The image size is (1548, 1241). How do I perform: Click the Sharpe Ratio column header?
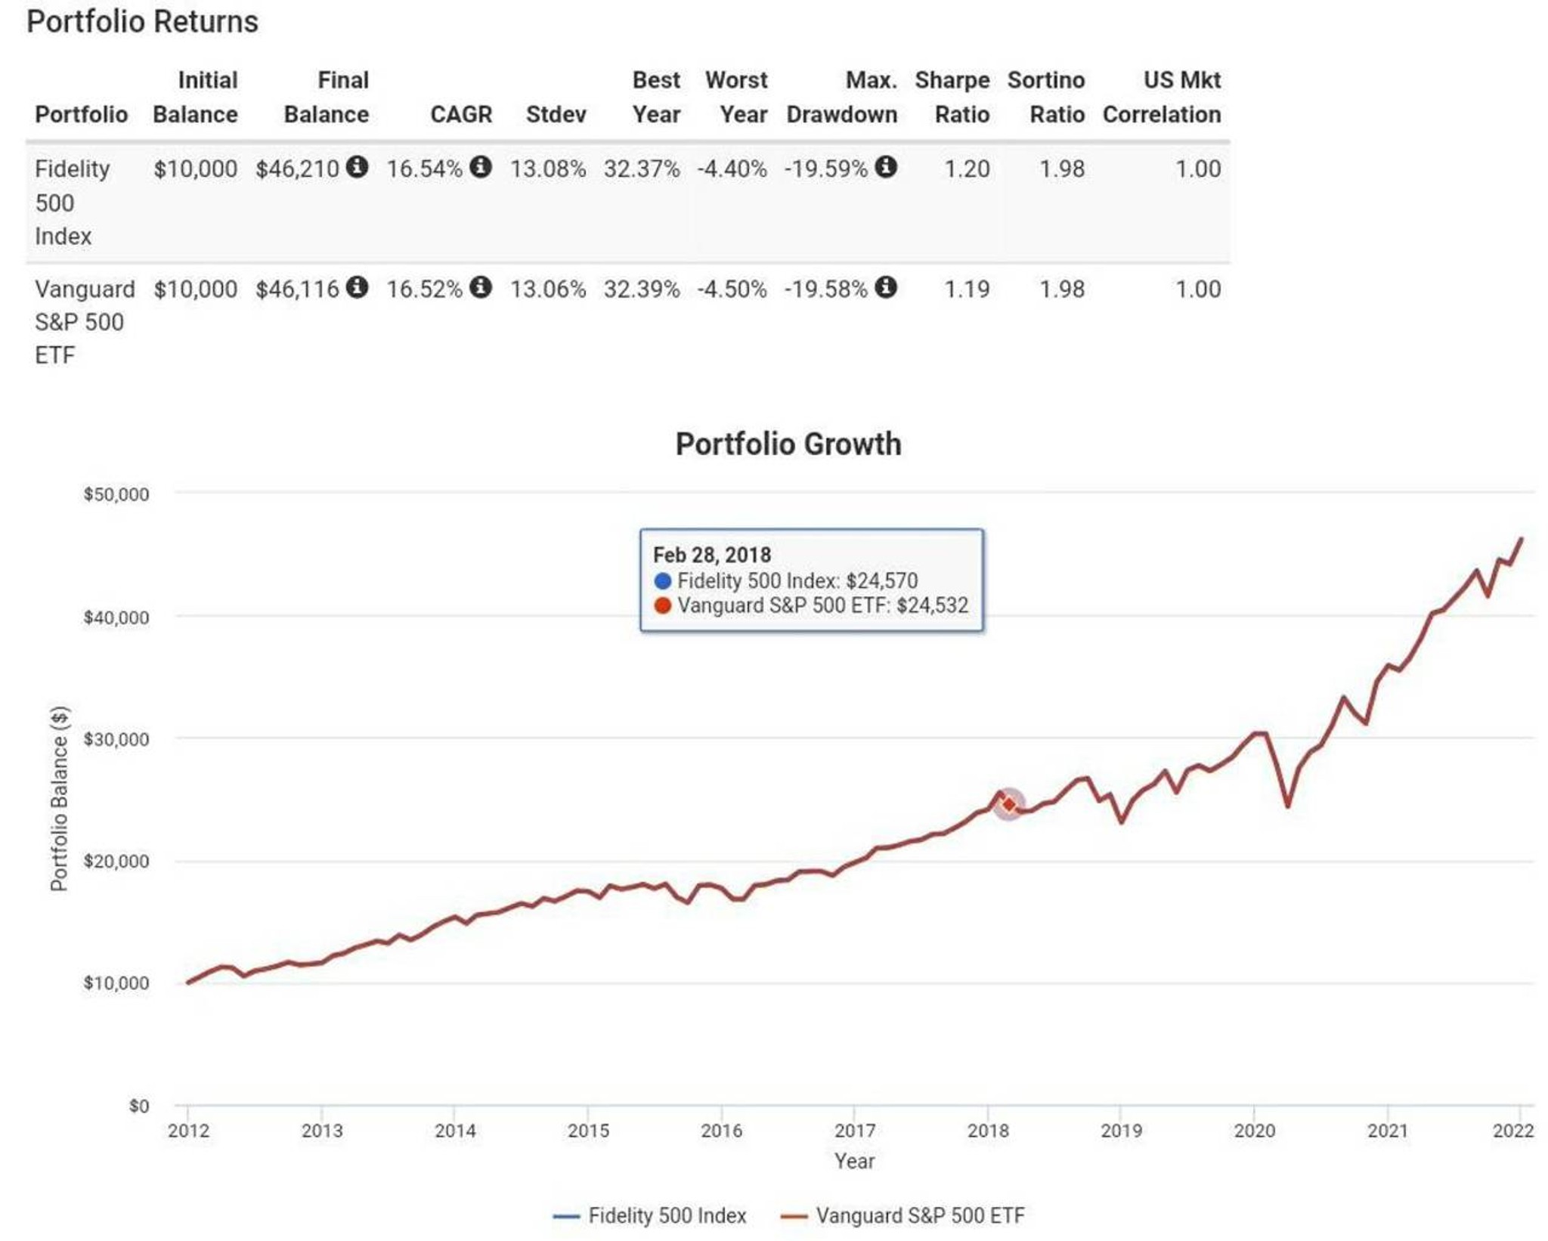pos(952,97)
